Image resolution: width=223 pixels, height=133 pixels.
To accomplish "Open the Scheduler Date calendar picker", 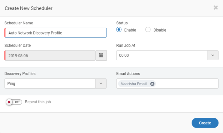I will (101, 55).
